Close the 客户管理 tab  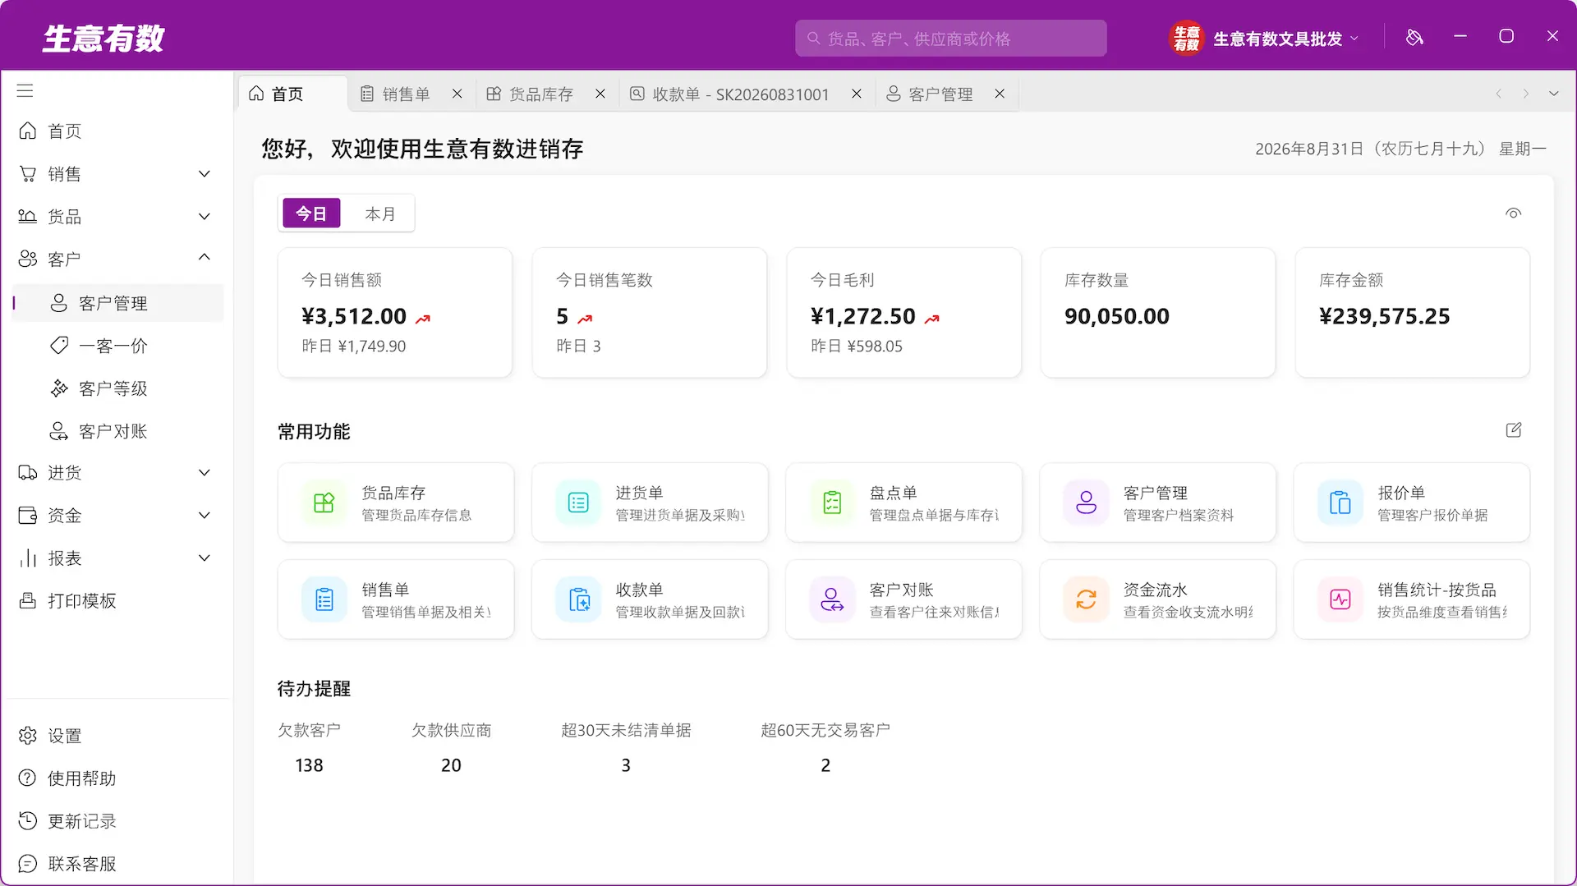[x=1000, y=94]
